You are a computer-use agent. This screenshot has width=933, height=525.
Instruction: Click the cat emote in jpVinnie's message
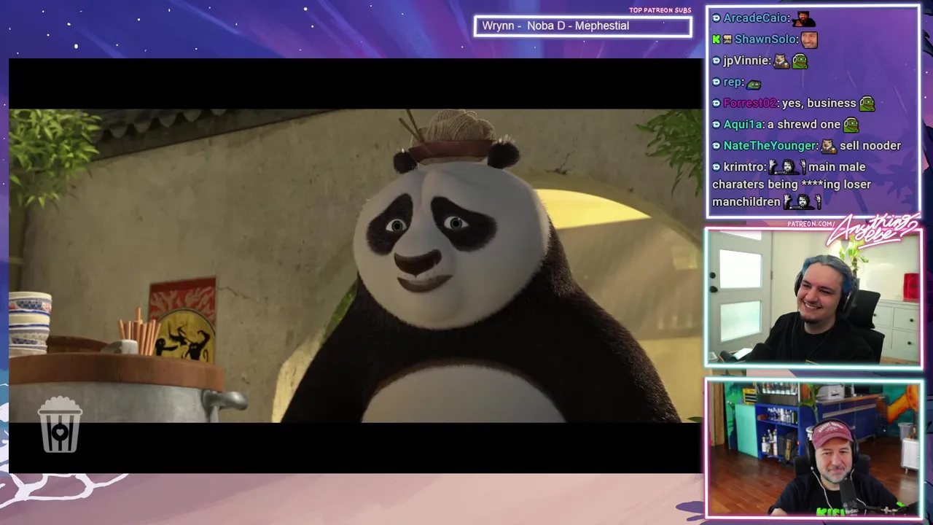click(x=781, y=61)
